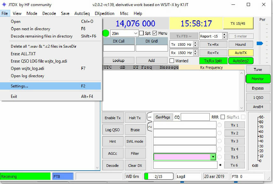Click the Rx Frequency scrollbar up arrow
The width and height of the screenshot is (273, 184).
pos(241,73)
